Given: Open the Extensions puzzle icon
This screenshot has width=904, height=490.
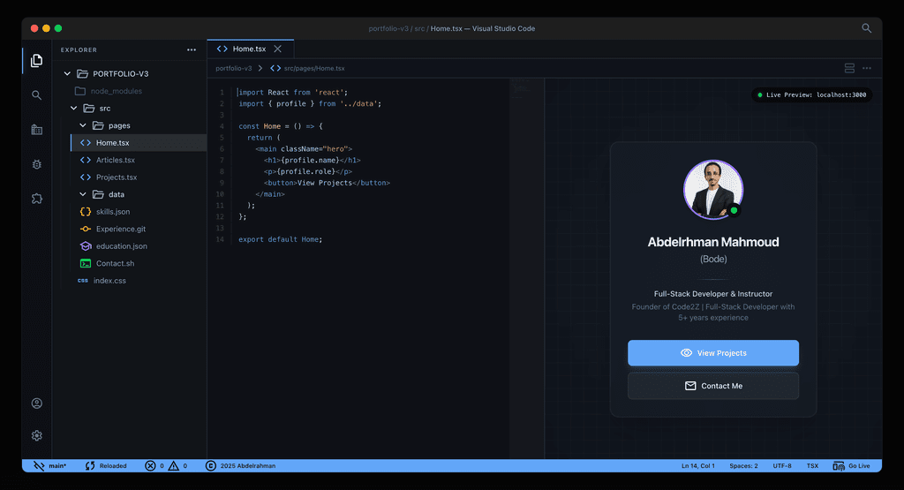Looking at the screenshot, I should pyautogui.click(x=36, y=199).
